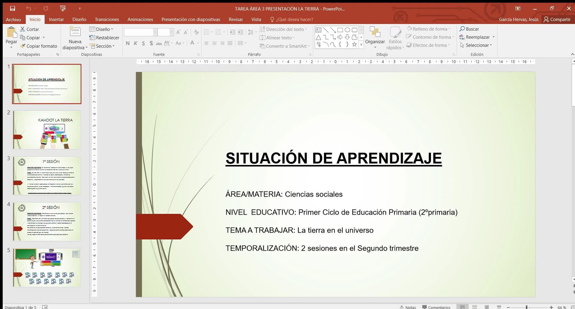This screenshot has height=309, width=575.
Task: Open the font name combo box
Action: pyautogui.click(x=140, y=32)
